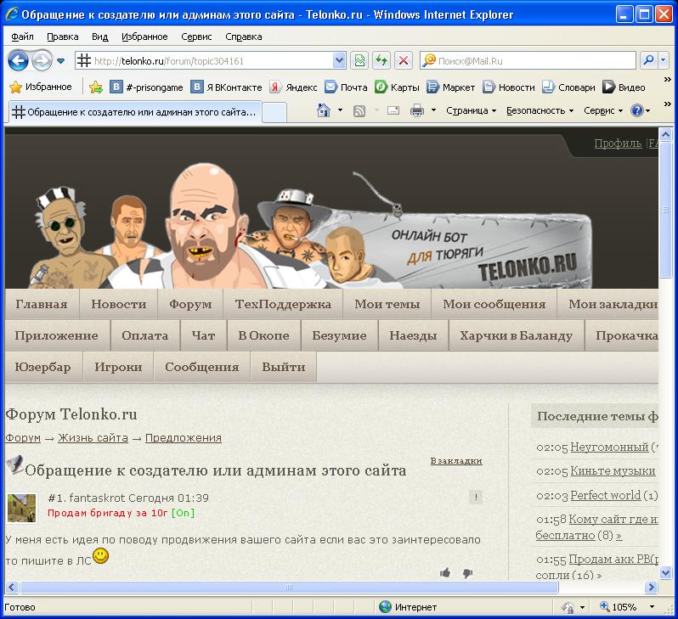
Task: Click the Compatibility View icon
Action: (359, 60)
